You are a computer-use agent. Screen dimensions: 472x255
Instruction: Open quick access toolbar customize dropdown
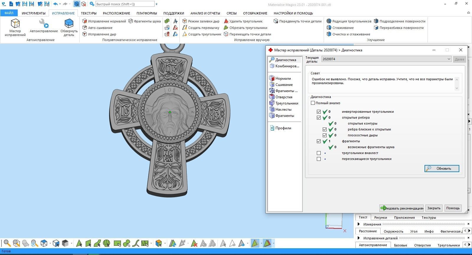[x=156, y=4]
